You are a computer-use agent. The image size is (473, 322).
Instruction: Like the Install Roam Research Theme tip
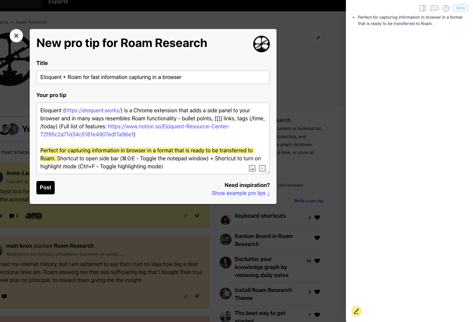[317, 292]
